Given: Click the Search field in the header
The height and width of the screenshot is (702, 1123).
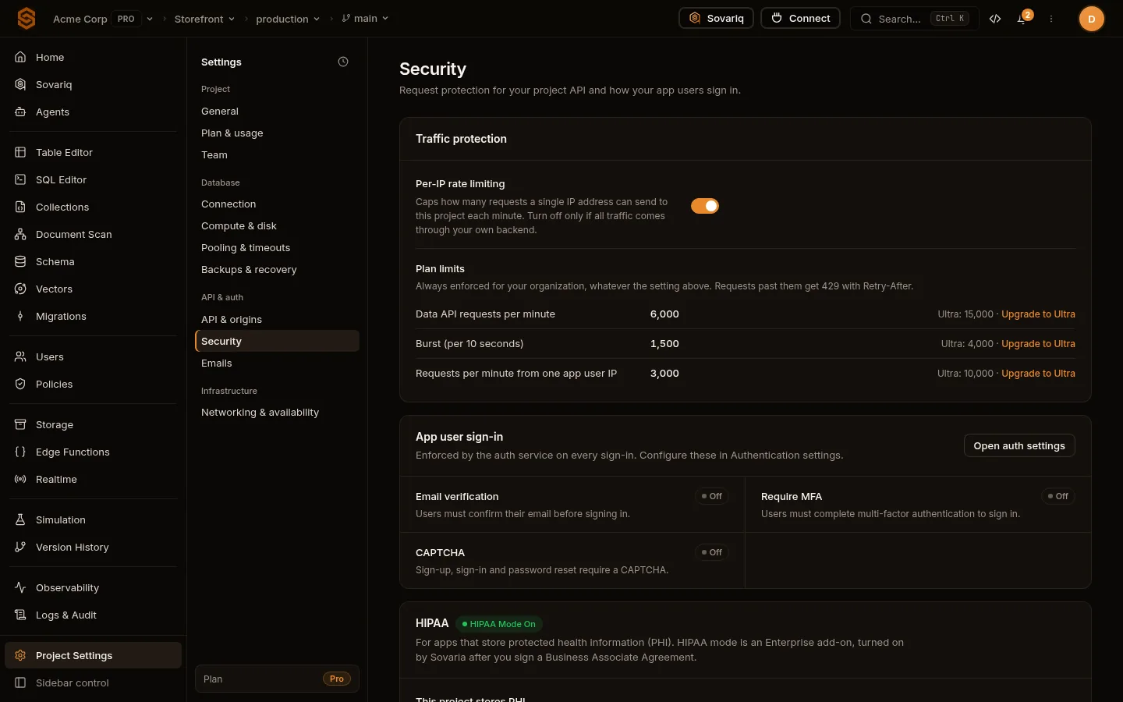Looking at the screenshot, I should point(915,19).
